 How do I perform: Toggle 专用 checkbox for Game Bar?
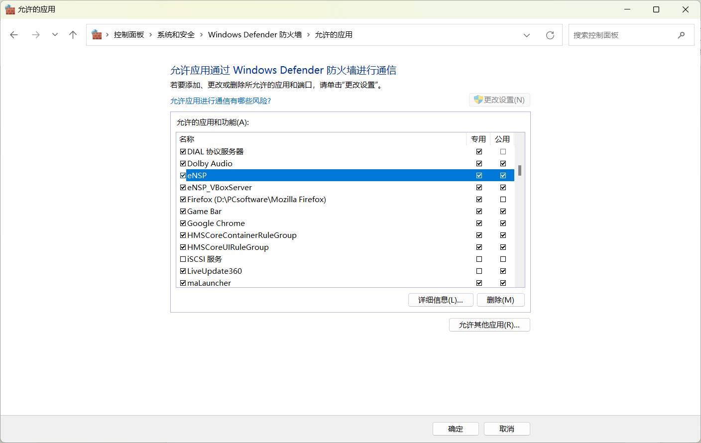pos(479,212)
